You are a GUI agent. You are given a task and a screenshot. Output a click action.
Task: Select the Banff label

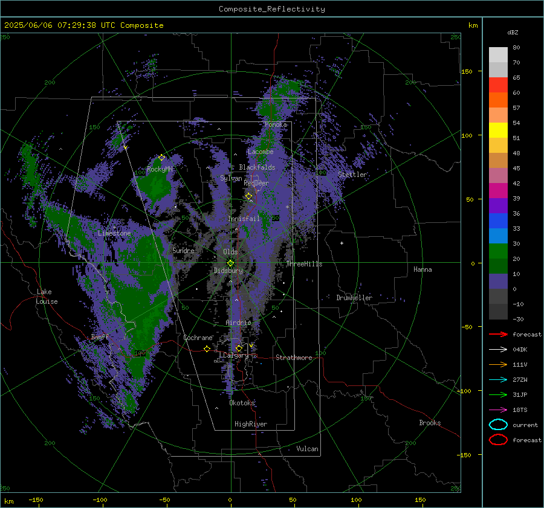tap(100, 336)
